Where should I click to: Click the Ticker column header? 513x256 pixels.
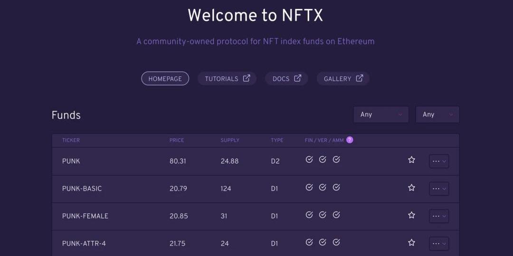click(x=71, y=140)
